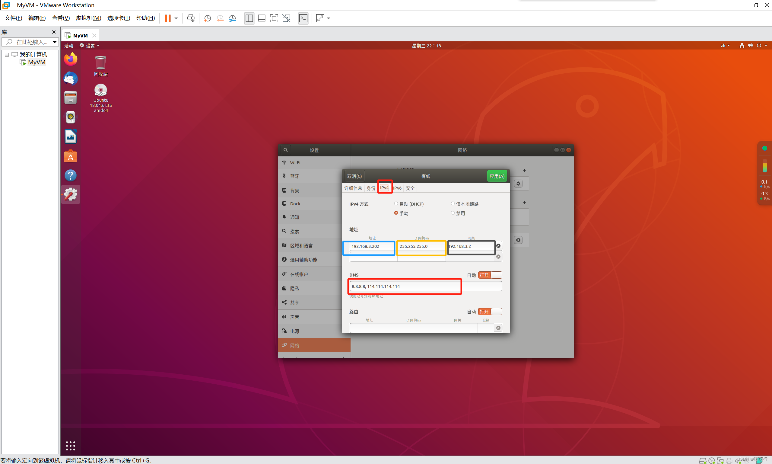This screenshot has height=464, width=772.
Task: Switch to Unity mode icon
Action: point(287,18)
